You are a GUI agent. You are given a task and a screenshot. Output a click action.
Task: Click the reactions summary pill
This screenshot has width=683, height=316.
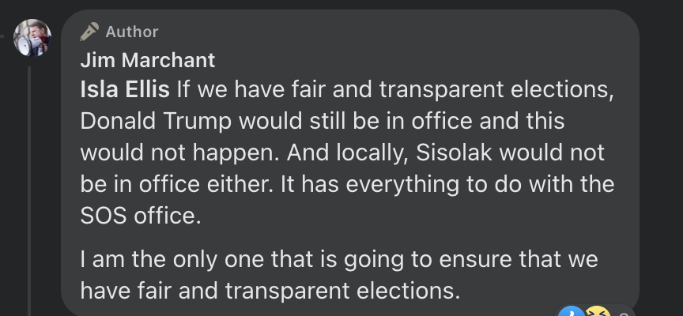(597, 310)
